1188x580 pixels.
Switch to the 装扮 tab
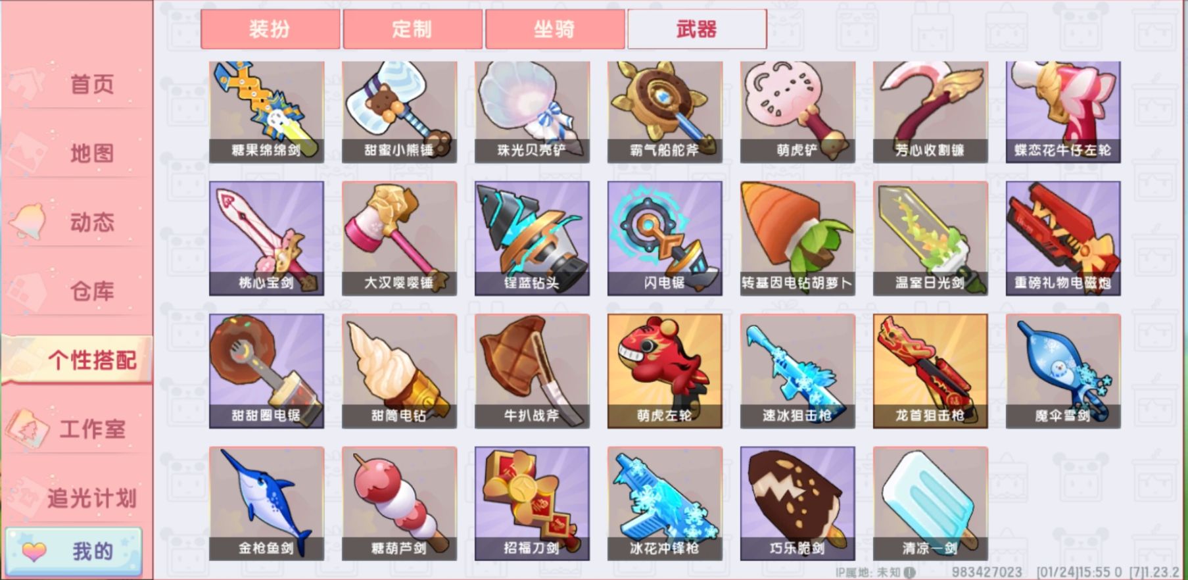point(270,29)
